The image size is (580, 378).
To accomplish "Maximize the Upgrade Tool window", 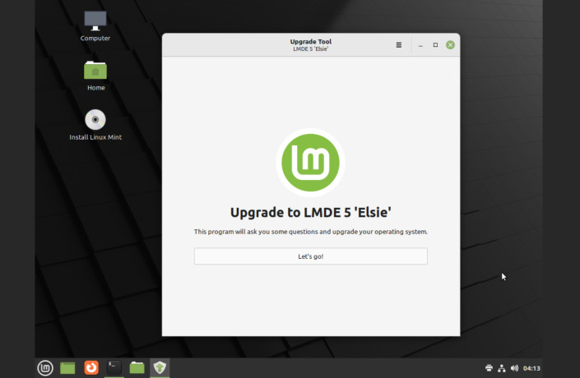I will click(x=435, y=45).
